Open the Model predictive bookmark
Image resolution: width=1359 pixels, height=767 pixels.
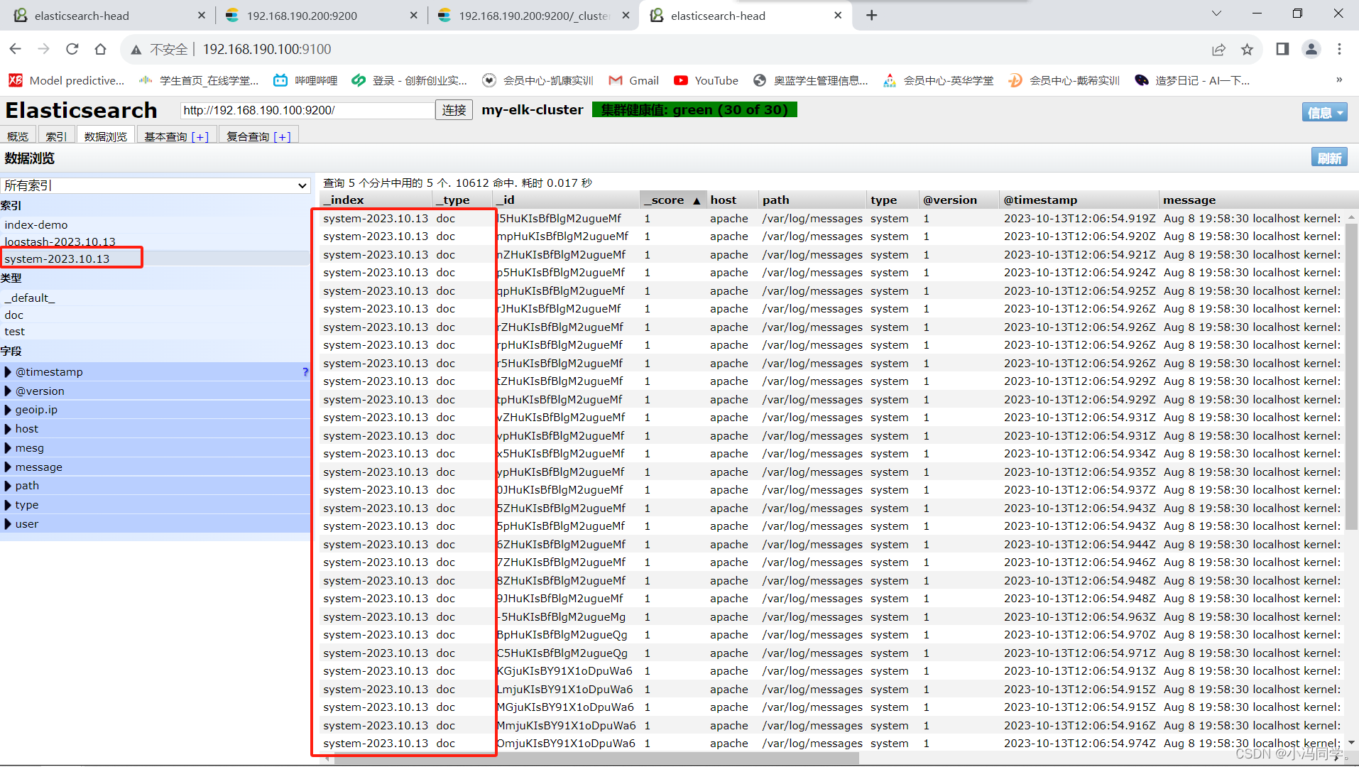(x=66, y=80)
